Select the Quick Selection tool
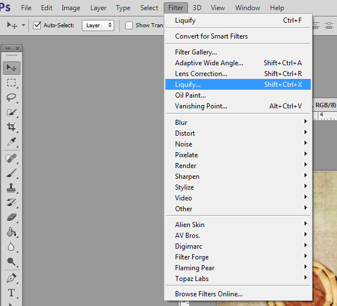337x306 pixels. 11,112
